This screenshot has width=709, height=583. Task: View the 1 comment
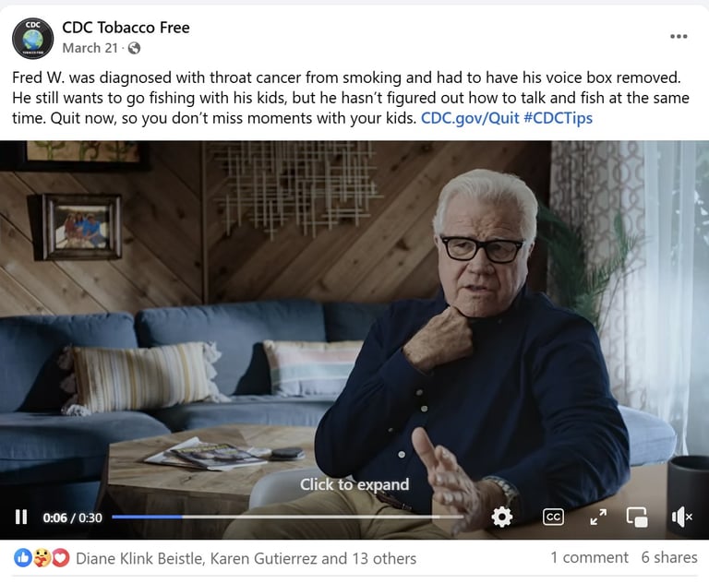click(589, 557)
